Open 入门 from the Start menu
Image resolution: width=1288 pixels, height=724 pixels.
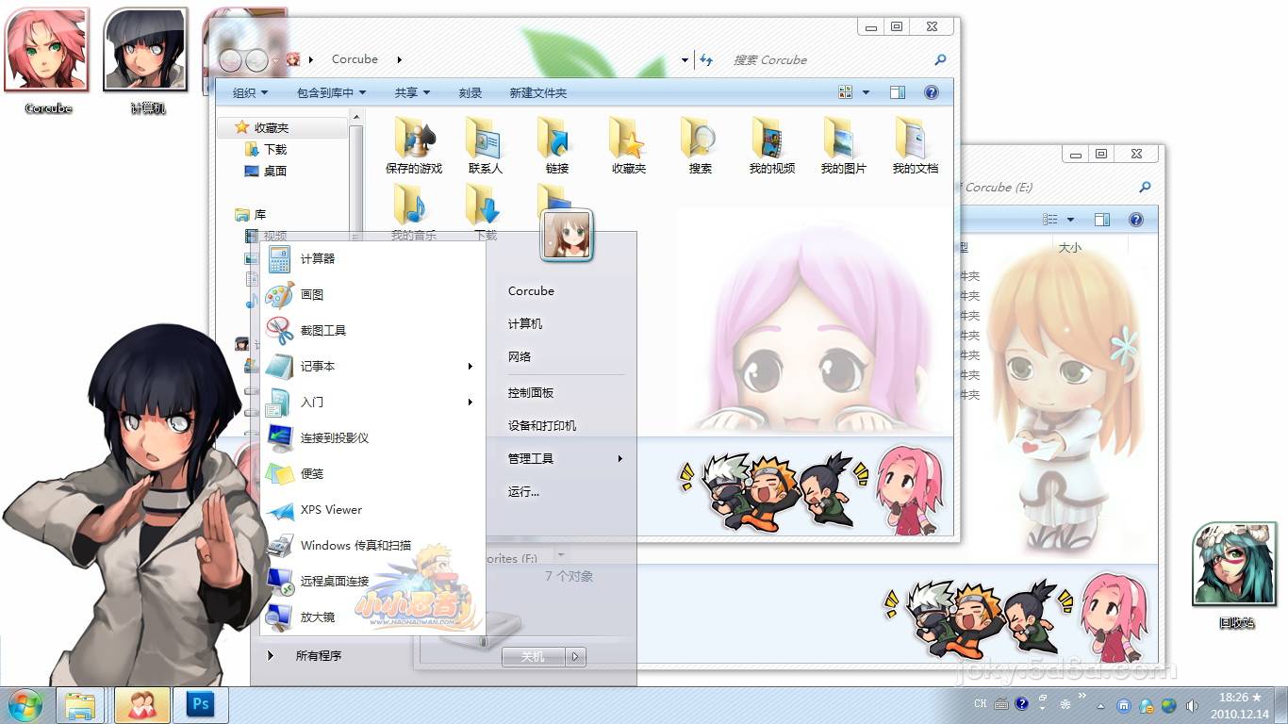(372, 402)
